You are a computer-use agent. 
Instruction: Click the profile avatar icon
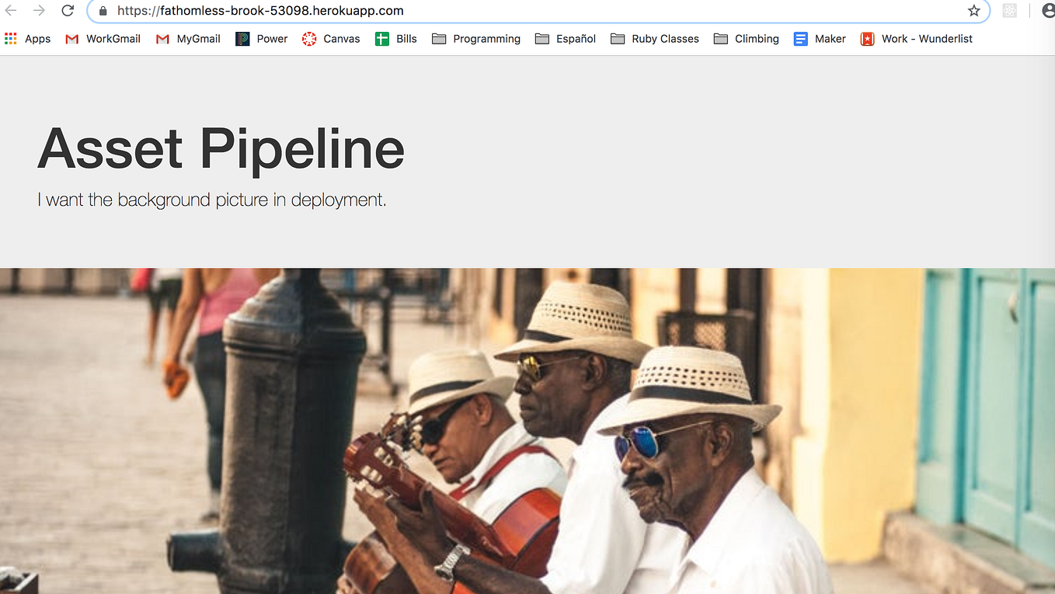[1048, 11]
